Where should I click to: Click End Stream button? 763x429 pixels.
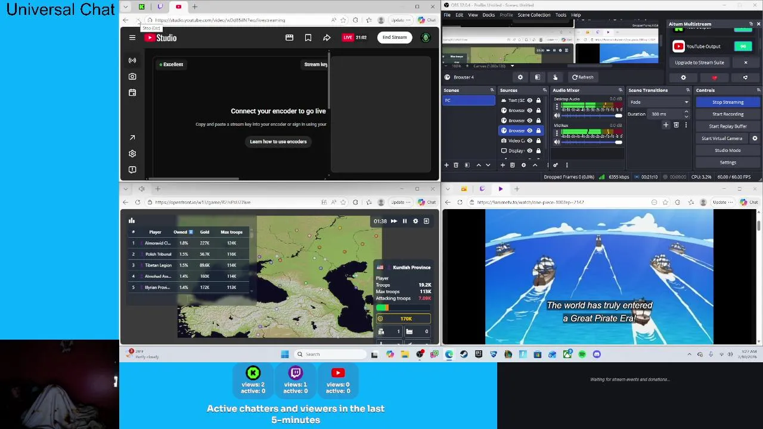pos(395,38)
